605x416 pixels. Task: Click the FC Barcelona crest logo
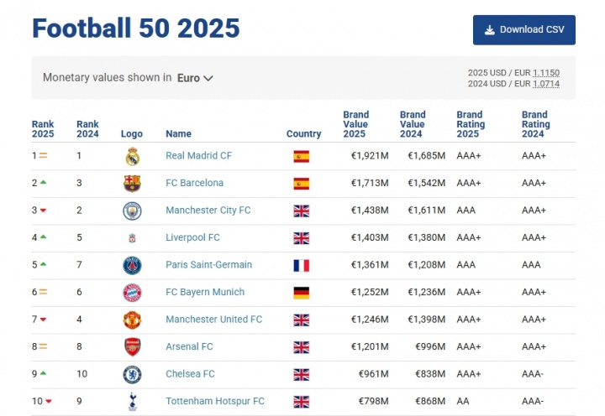[132, 183]
